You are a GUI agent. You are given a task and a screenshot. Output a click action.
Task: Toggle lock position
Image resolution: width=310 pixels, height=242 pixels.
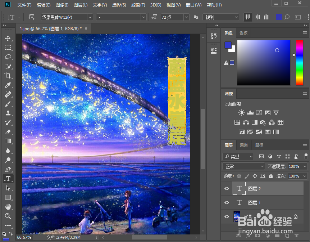coord(255,176)
